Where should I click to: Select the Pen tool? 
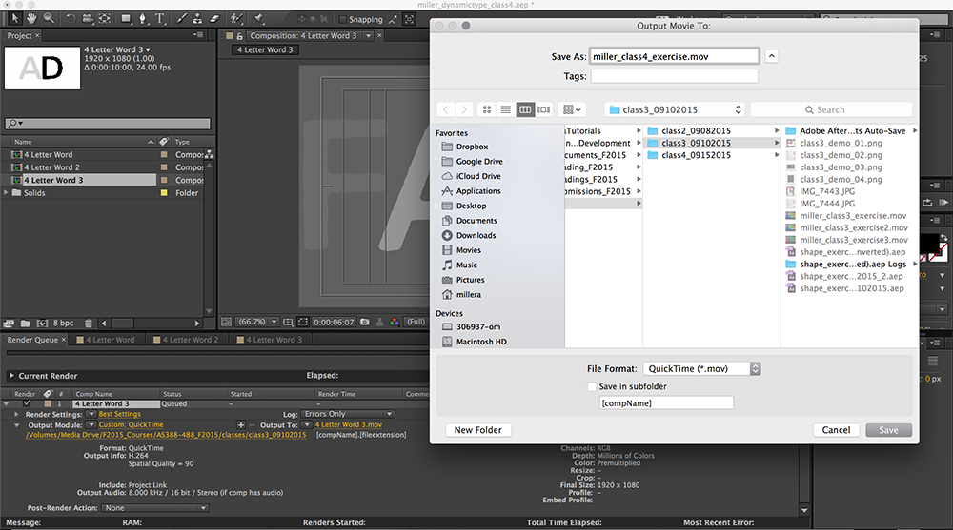[x=143, y=19]
